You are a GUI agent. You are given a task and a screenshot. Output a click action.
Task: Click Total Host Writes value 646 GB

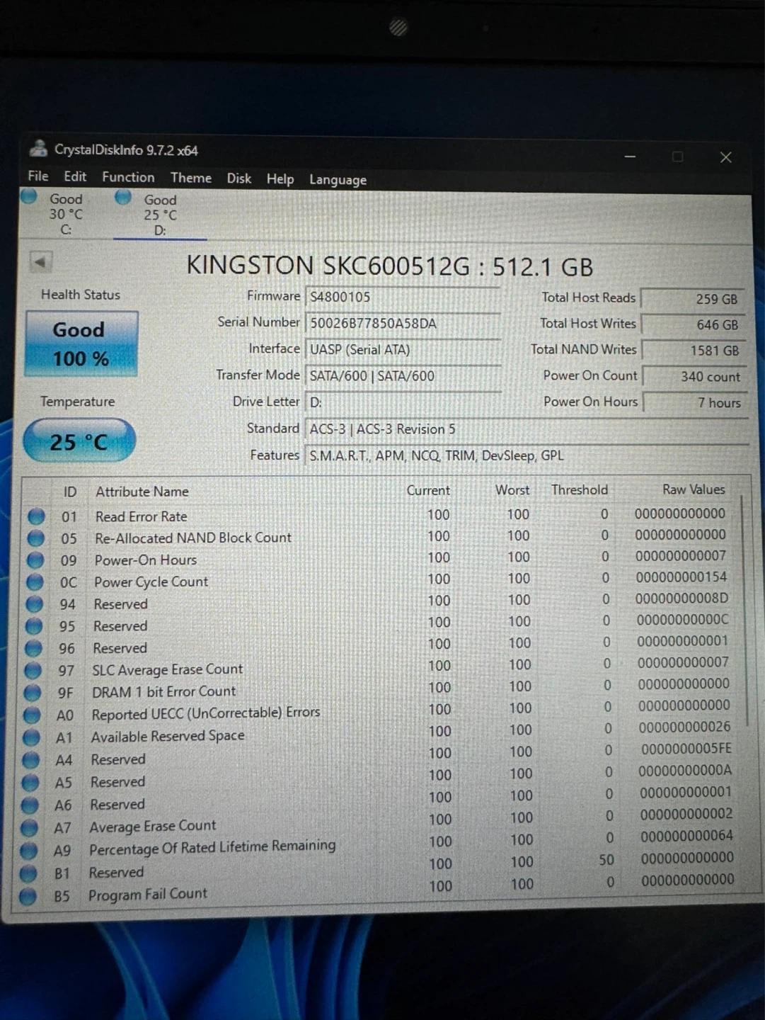[693, 324]
